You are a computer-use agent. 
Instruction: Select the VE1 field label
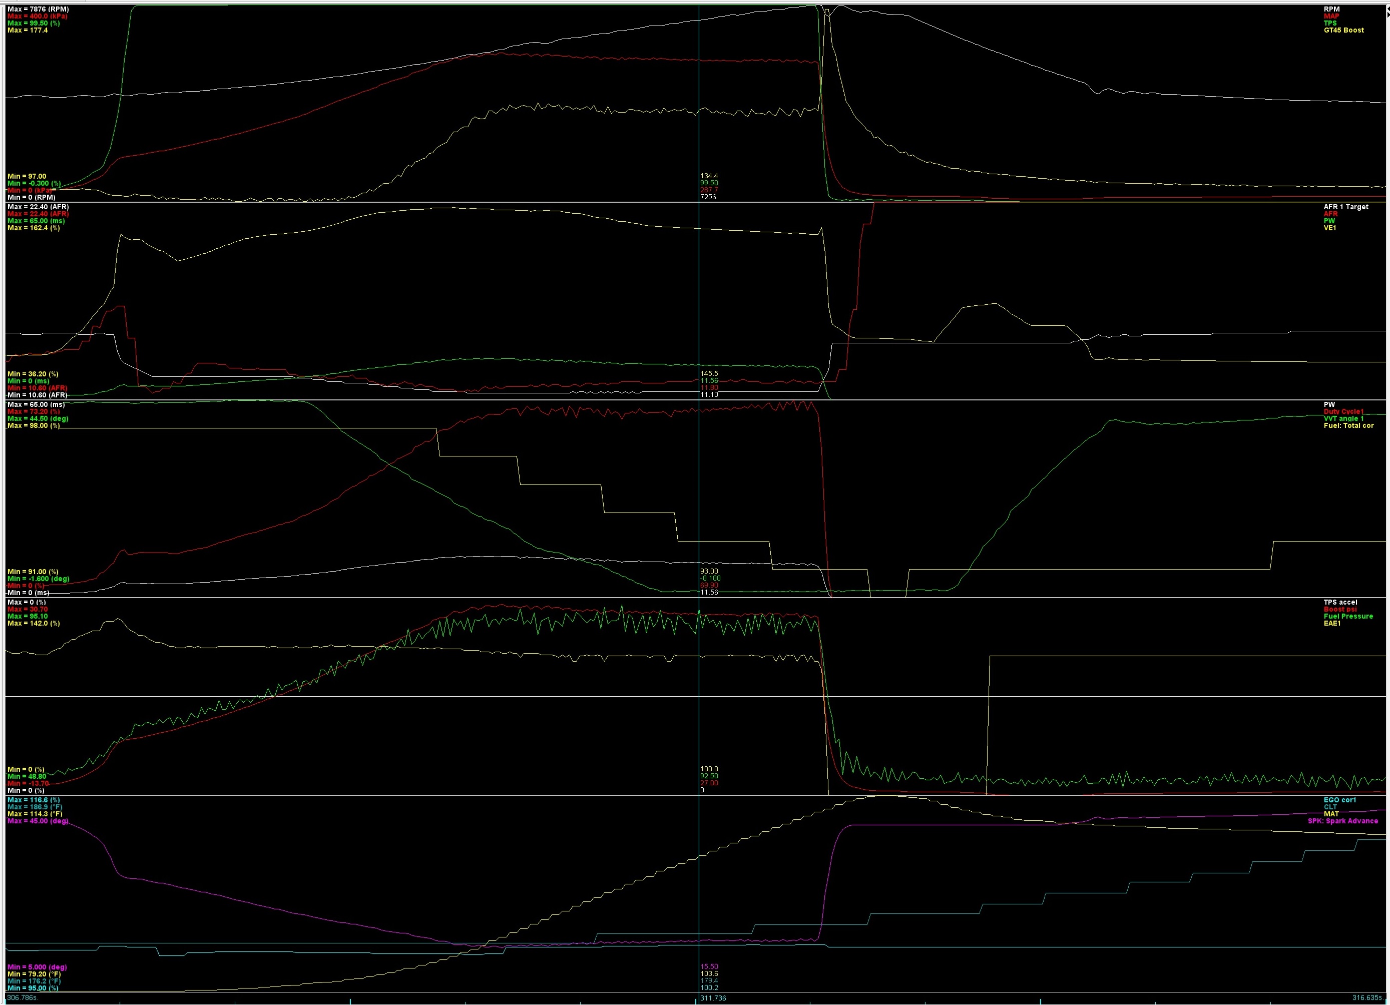[1329, 228]
